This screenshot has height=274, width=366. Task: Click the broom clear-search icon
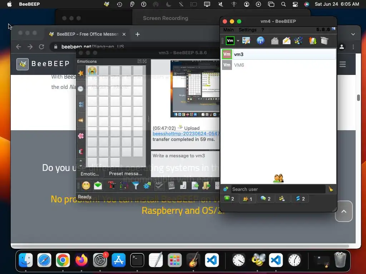[331, 189]
